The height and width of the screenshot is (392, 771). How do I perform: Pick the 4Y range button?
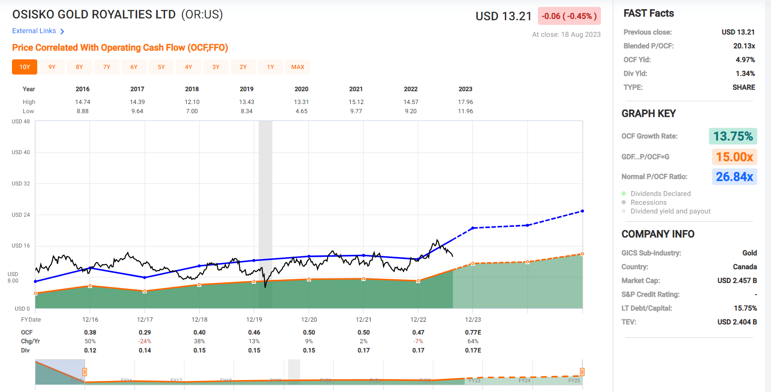point(188,67)
